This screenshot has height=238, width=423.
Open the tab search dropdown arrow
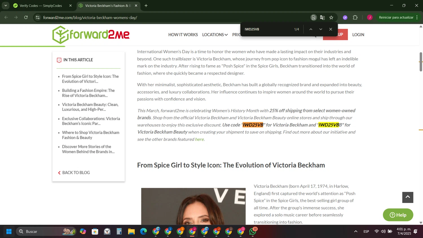tap(6, 6)
